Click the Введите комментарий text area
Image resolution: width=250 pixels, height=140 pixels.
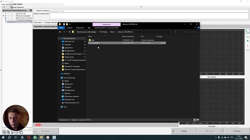click(x=149, y=16)
